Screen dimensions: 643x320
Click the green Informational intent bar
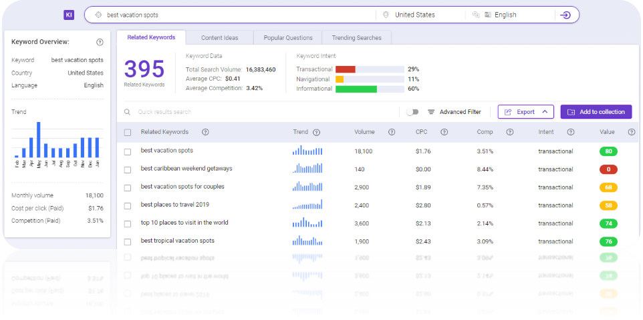coord(356,89)
